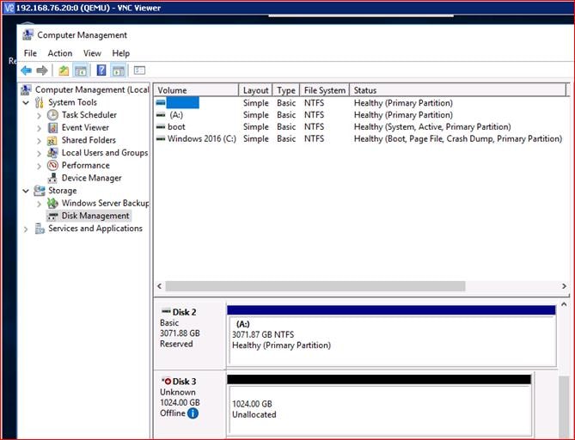Image resolution: width=575 pixels, height=440 pixels.
Task: Toggle the Show/Hide Action Pane icon
Action: 118,70
